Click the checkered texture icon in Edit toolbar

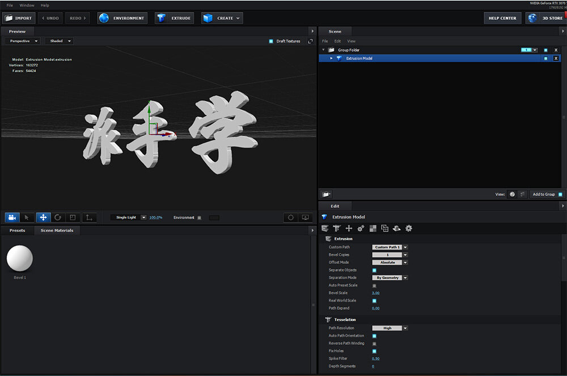(x=373, y=228)
